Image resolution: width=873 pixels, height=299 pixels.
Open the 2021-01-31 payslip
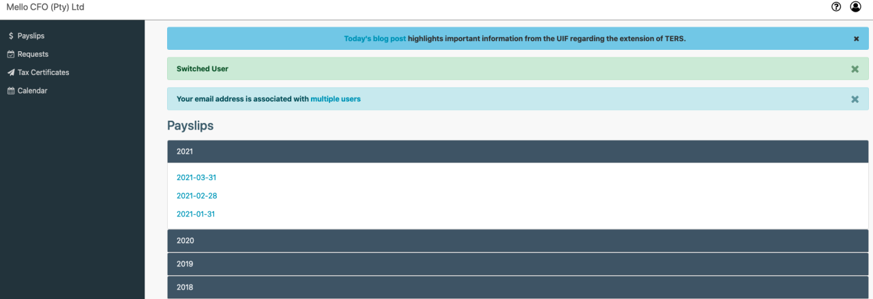tap(196, 214)
